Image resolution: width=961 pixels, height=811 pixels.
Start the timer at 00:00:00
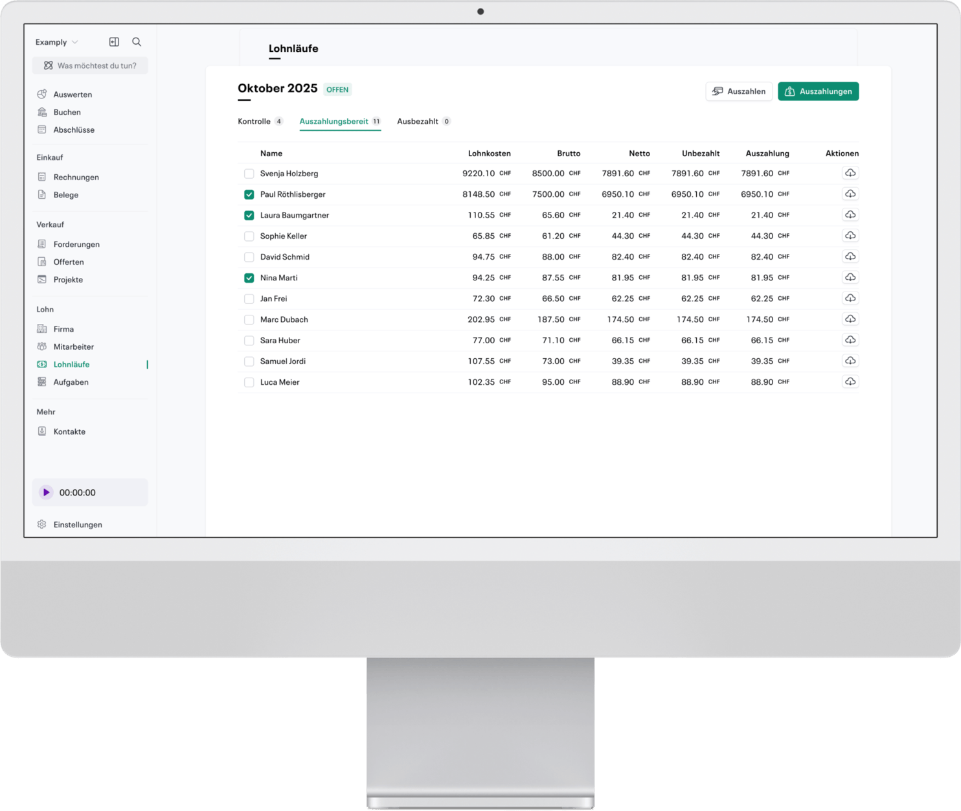coord(45,492)
